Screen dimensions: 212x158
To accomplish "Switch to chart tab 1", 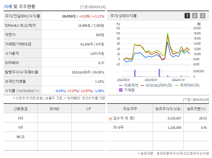I will click(187, 16).
